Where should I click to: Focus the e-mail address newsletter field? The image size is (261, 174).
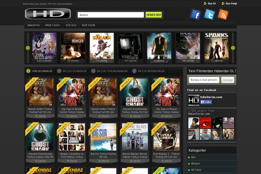pos(204,80)
